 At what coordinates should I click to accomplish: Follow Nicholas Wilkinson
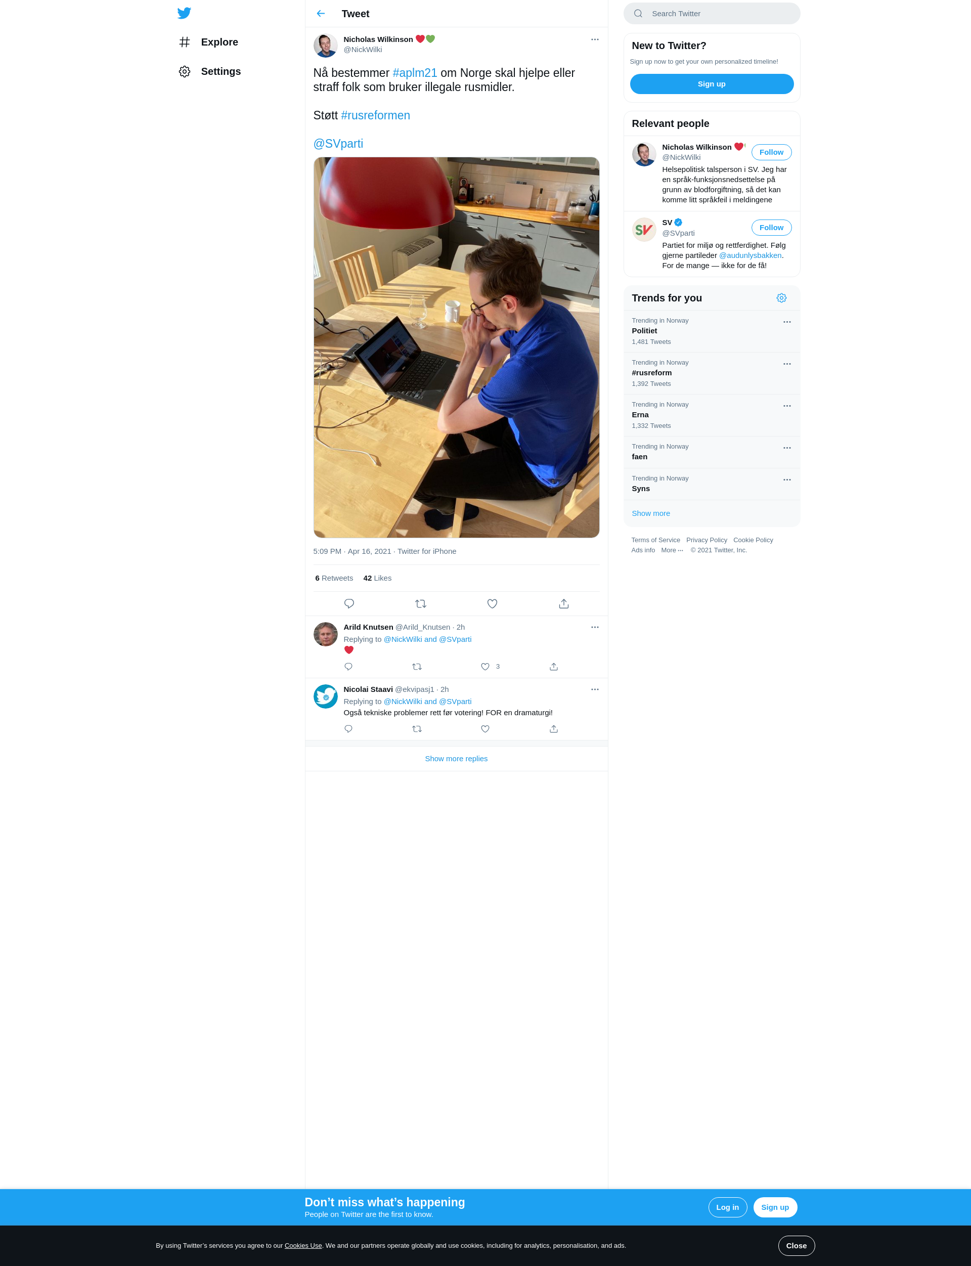[771, 152]
